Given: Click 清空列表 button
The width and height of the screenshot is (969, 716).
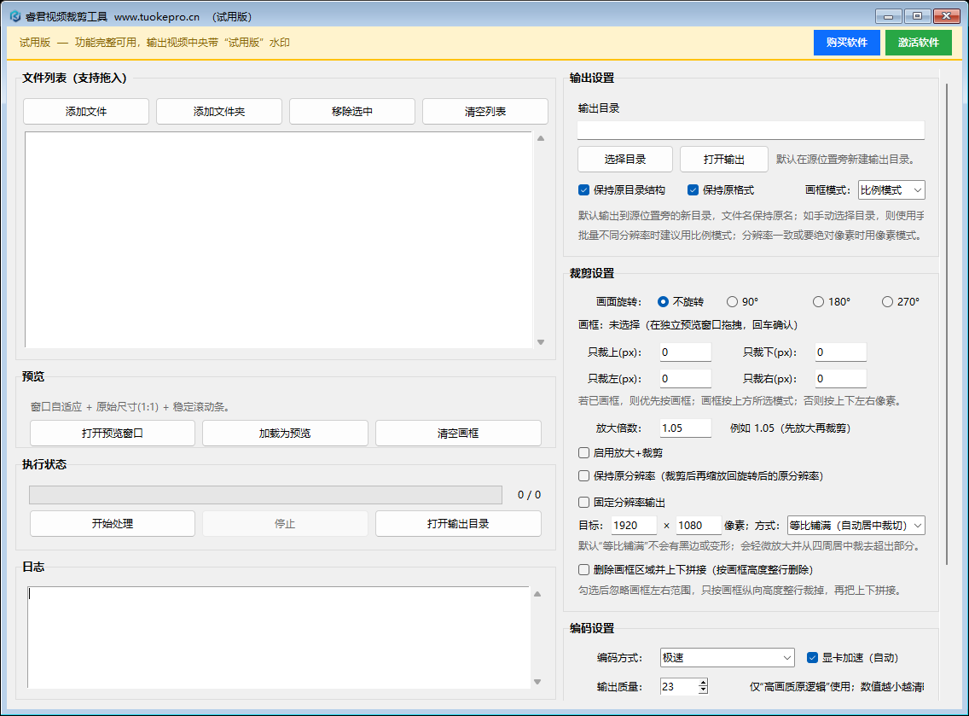Looking at the screenshot, I should point(485,111).
